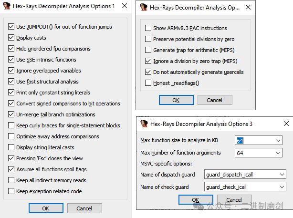
Task: Close the Analysis Options 1 dialog
Action: pyautogui.click(x=125, y=6)
